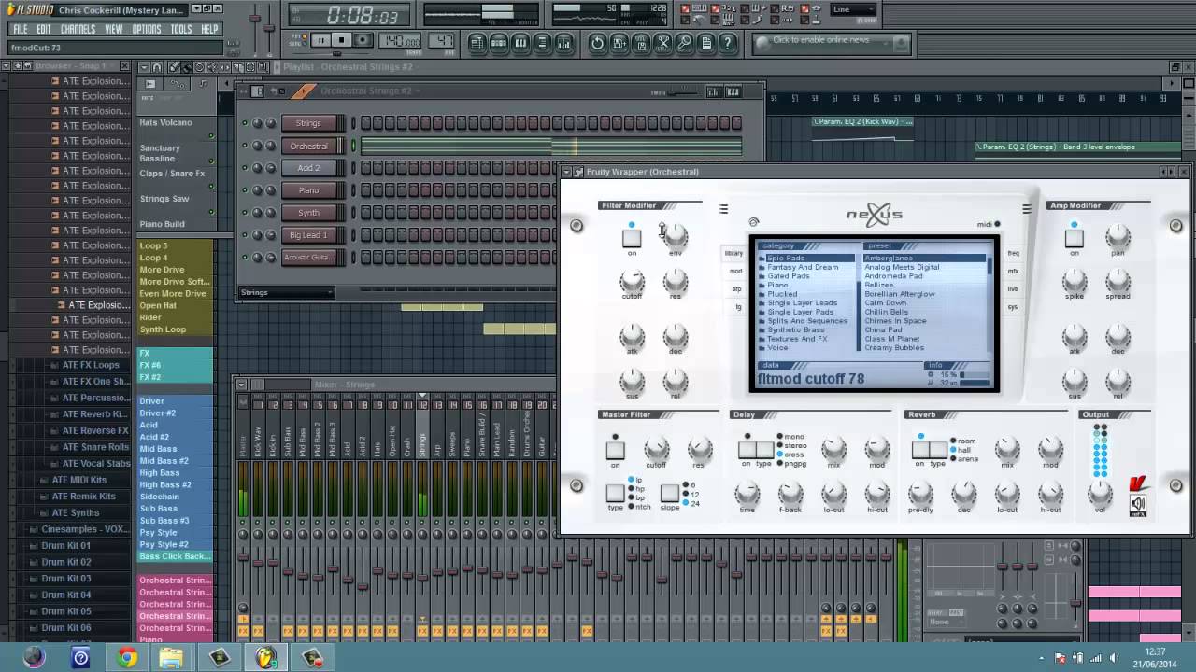Viewport: 1196px width, 672px height.
Task: Open the piano roll view icon
Action: [520, 43]
